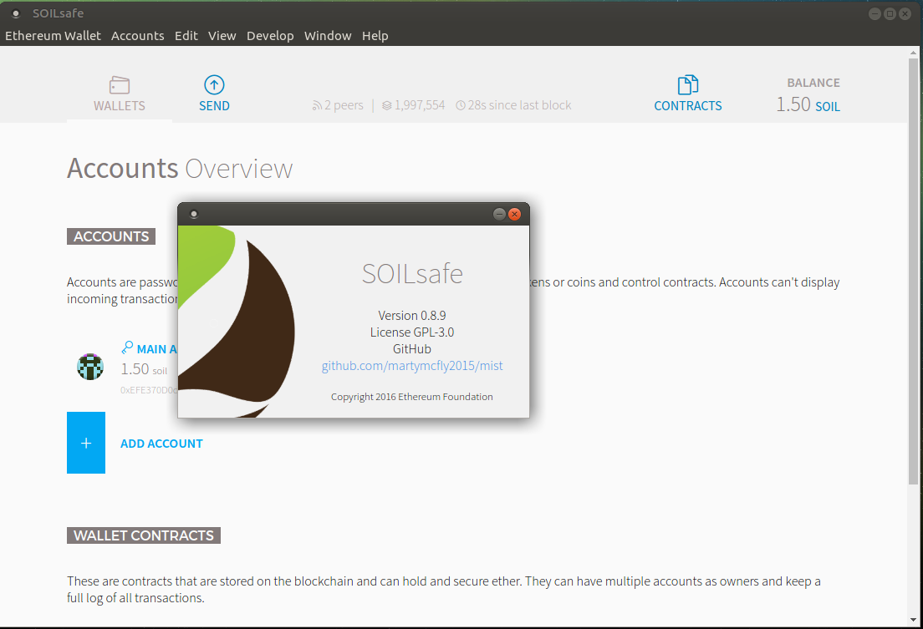Click the Send arrow icon
Screen dimensions: 923x629
(214, 84)
